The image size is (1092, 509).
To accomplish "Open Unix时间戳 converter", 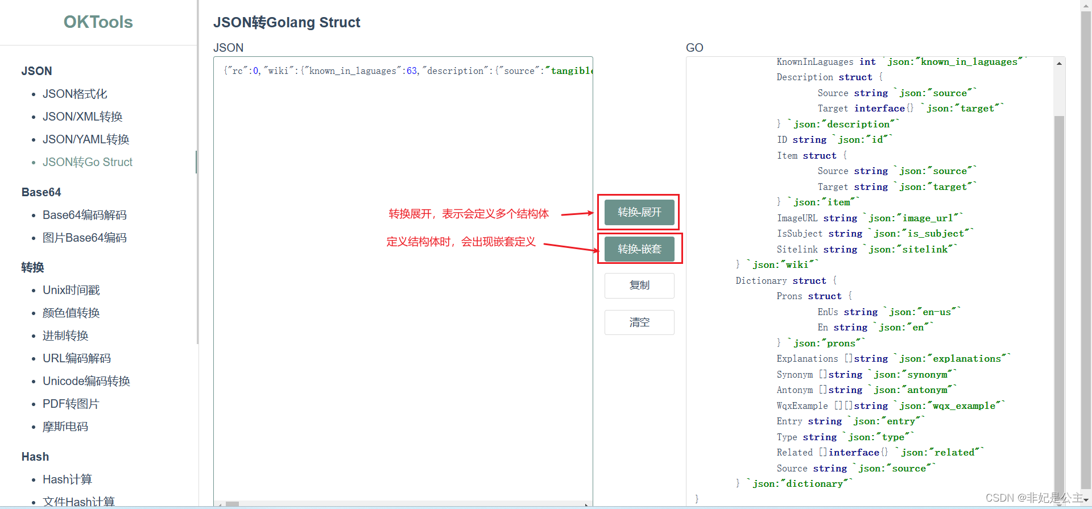I will tap(71, 290).
